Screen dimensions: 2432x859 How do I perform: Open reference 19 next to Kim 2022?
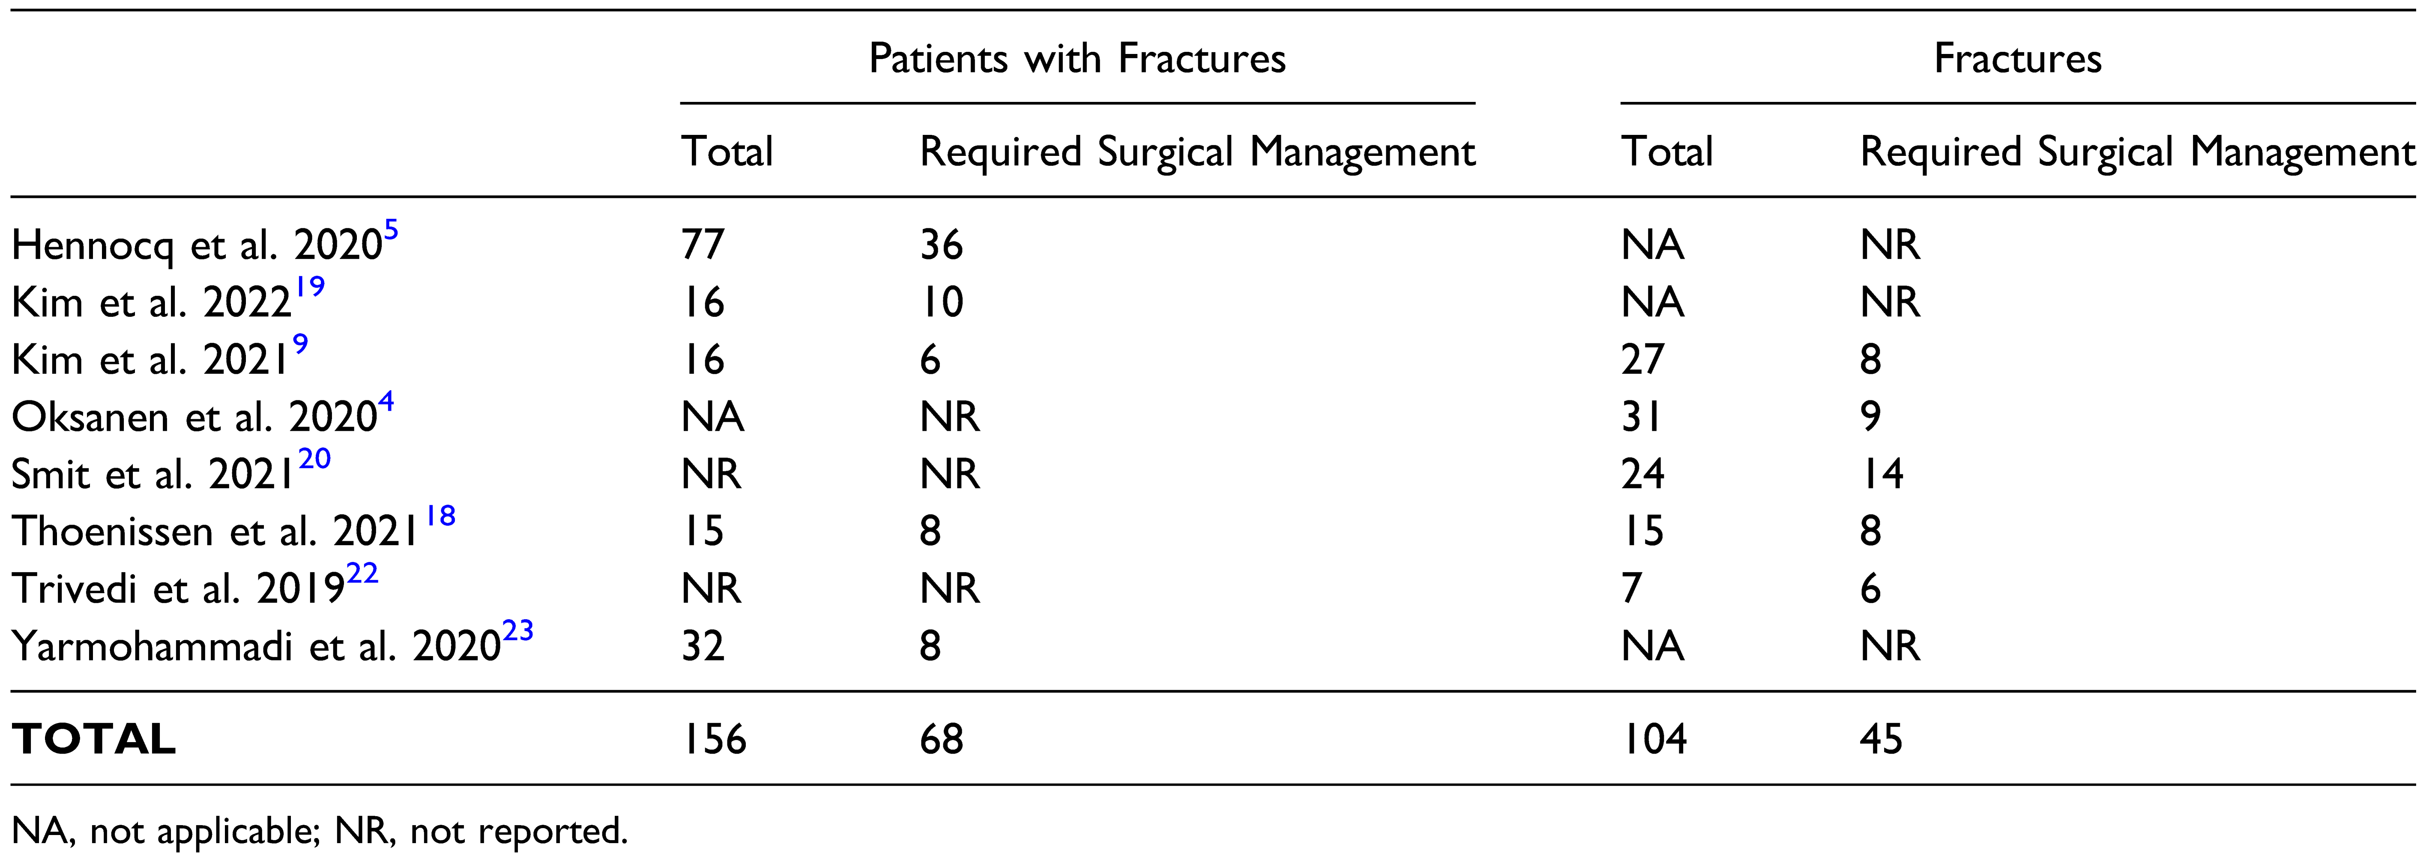[x=310, y=287]
